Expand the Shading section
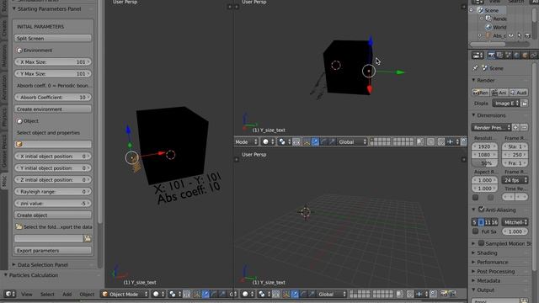The image size is (539, 303). pyautogui.click(x=473, y=252)
